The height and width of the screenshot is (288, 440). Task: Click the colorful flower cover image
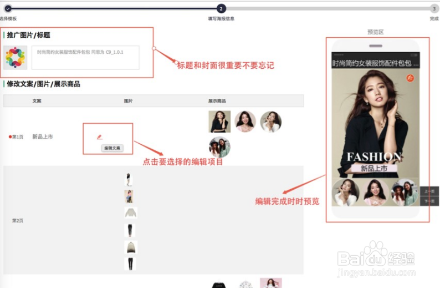coord(16,58)
